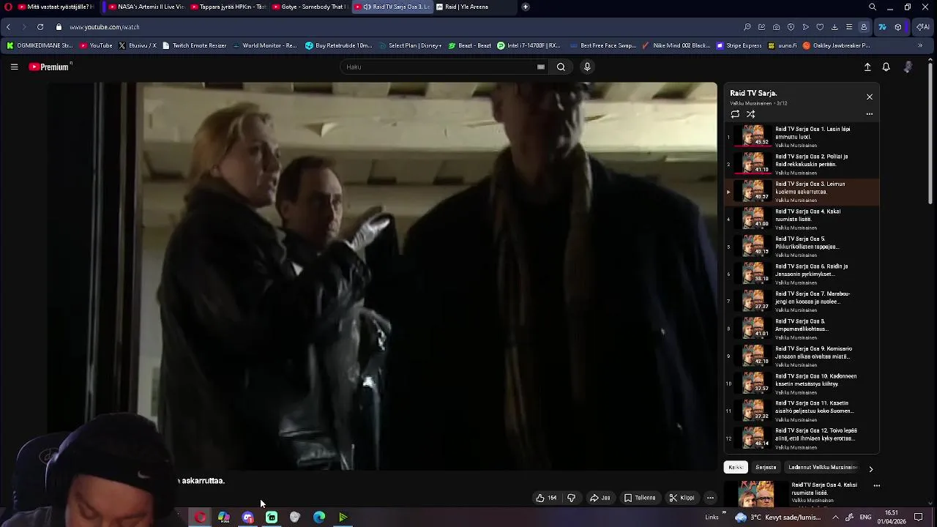
Task: Open Windows notification center icon
Action: coord(918,517)
